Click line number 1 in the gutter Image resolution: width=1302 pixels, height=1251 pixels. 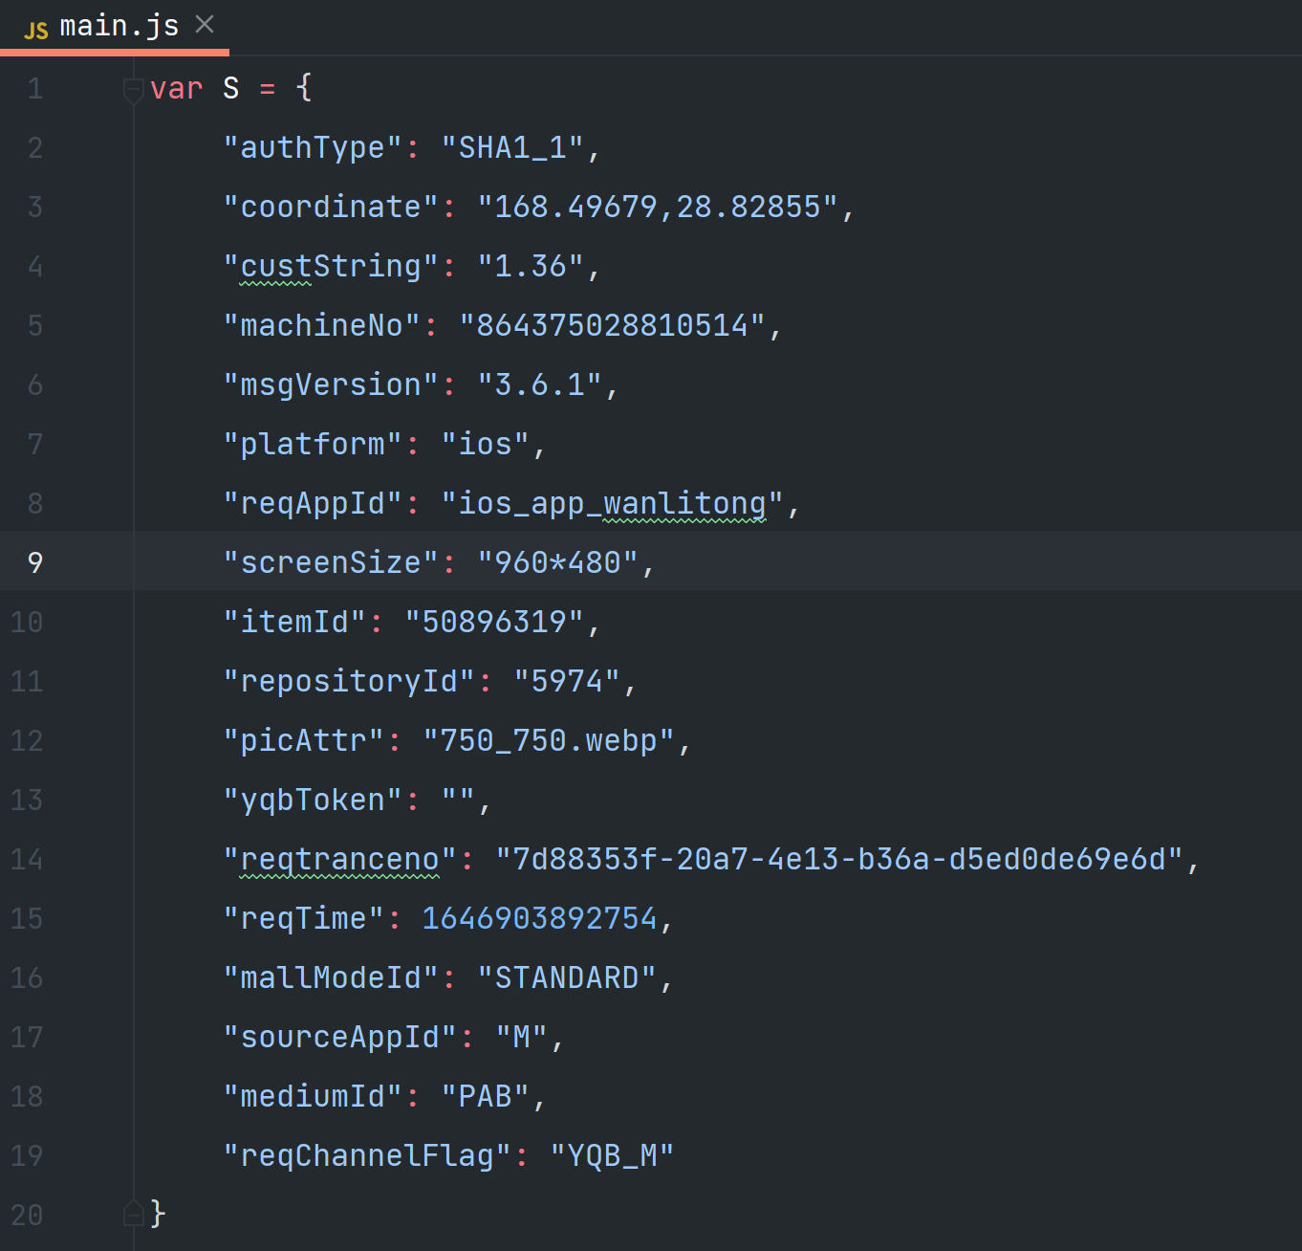coord(35,89)
